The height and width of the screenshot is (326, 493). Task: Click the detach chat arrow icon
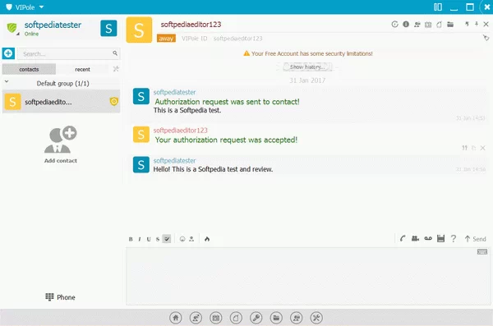pos(467,24)
